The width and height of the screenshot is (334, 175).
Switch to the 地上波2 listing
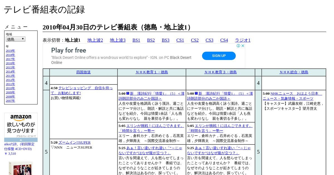[x=95, y=40]
